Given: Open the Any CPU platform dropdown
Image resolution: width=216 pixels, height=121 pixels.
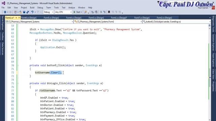Looking at the screenshot, I should point(63,12).
